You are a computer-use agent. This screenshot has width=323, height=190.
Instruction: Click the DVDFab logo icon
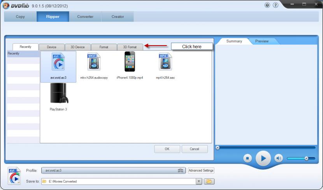[x=6, y=5]
